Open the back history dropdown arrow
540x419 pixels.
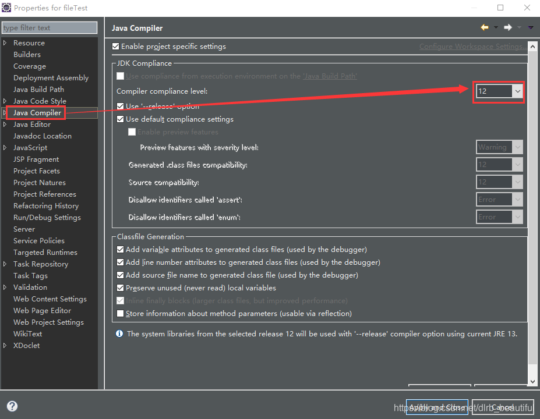pos(496,27)
